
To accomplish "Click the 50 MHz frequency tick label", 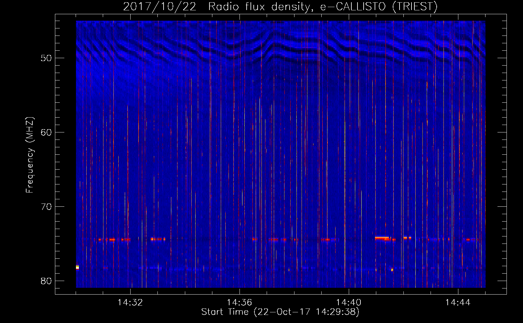I will [46, 58].
